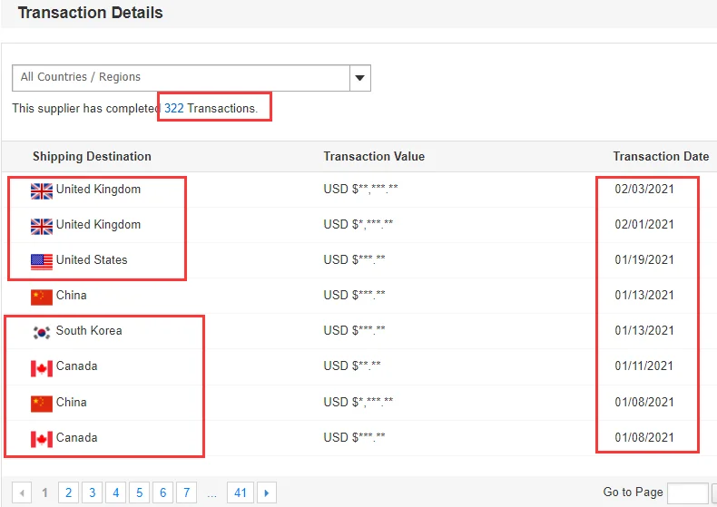Click the Go to Page input field
Screen dimensions: 717x507
click(x=687, y=492)
